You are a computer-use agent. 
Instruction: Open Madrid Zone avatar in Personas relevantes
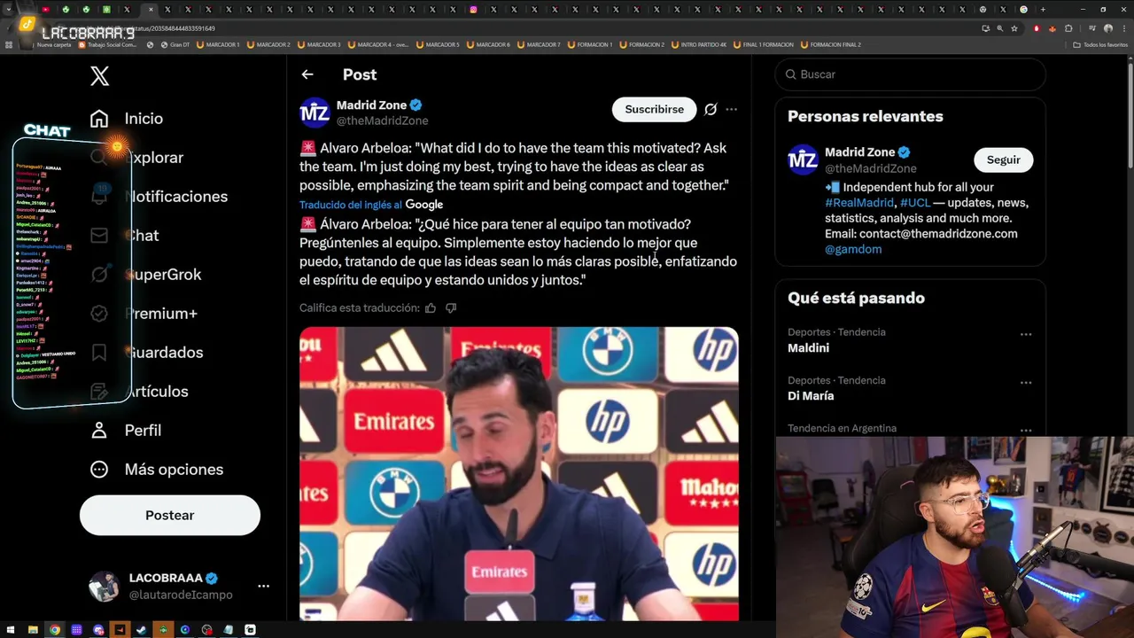(803, 159)
